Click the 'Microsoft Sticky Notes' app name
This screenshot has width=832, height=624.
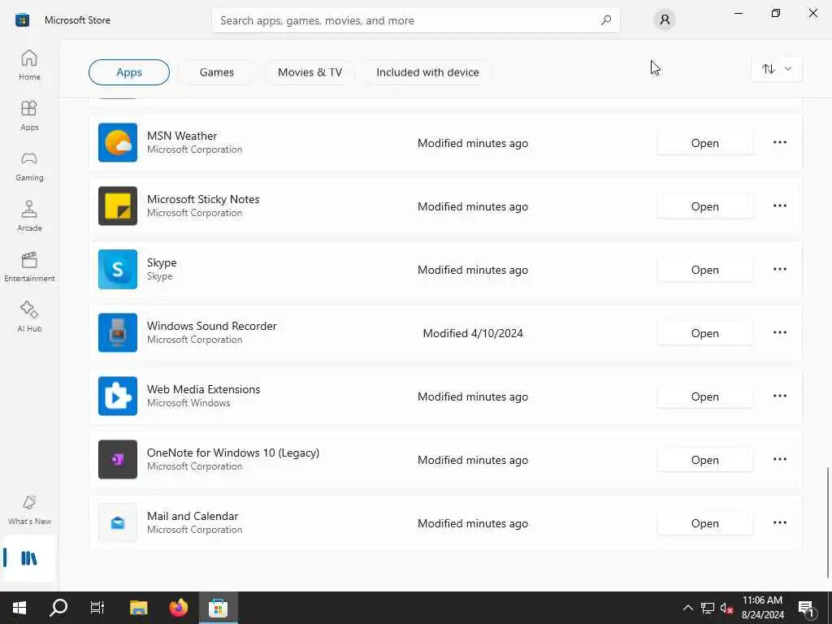203,199
